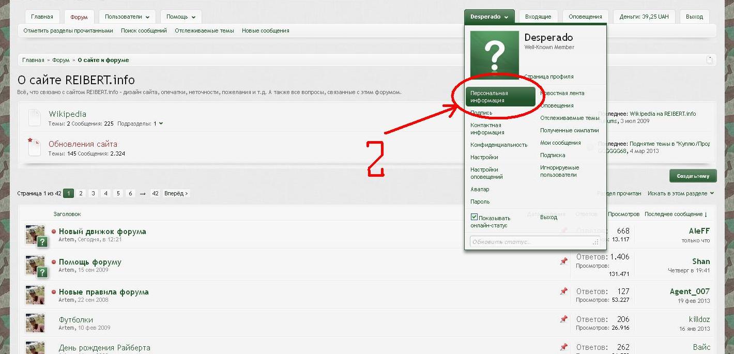The height and width of the screenshot is (354, 734).
Task: Open Мои сообщения menu item
Action: point(560,143)
